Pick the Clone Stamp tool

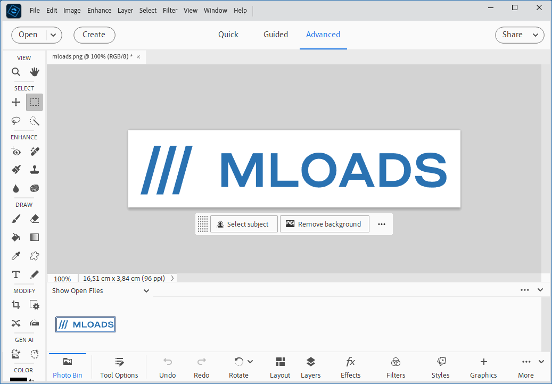coord(35,170)
